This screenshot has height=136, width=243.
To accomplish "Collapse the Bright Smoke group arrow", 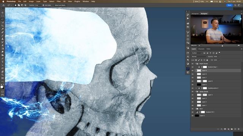I will click(196, 63).
